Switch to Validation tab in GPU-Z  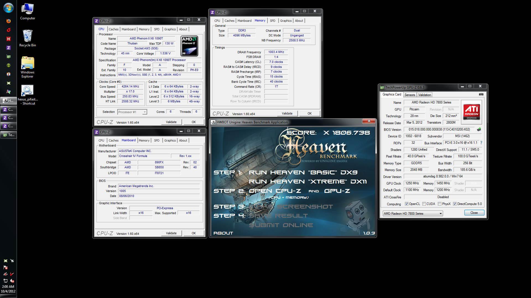coord(425,95)
